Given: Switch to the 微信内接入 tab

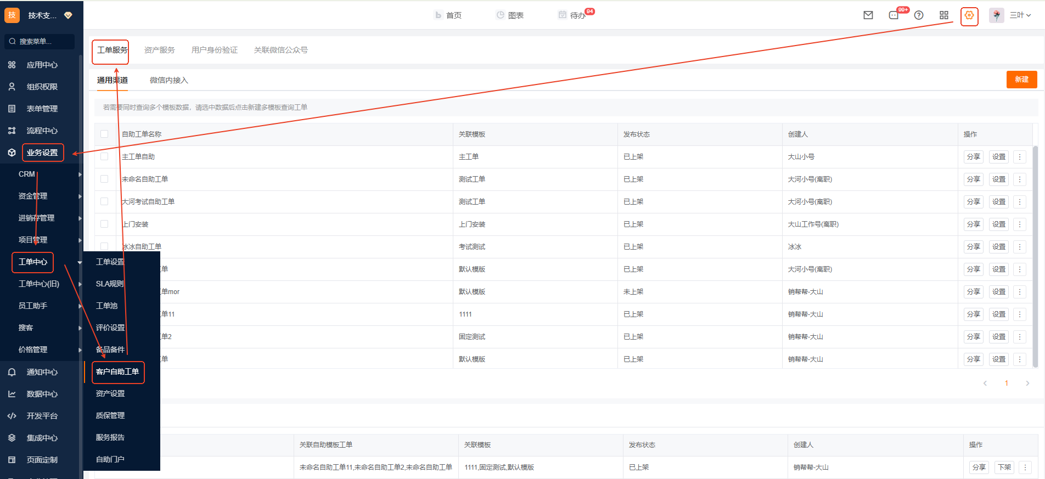Looking at the screenshot, I should 168,80.
